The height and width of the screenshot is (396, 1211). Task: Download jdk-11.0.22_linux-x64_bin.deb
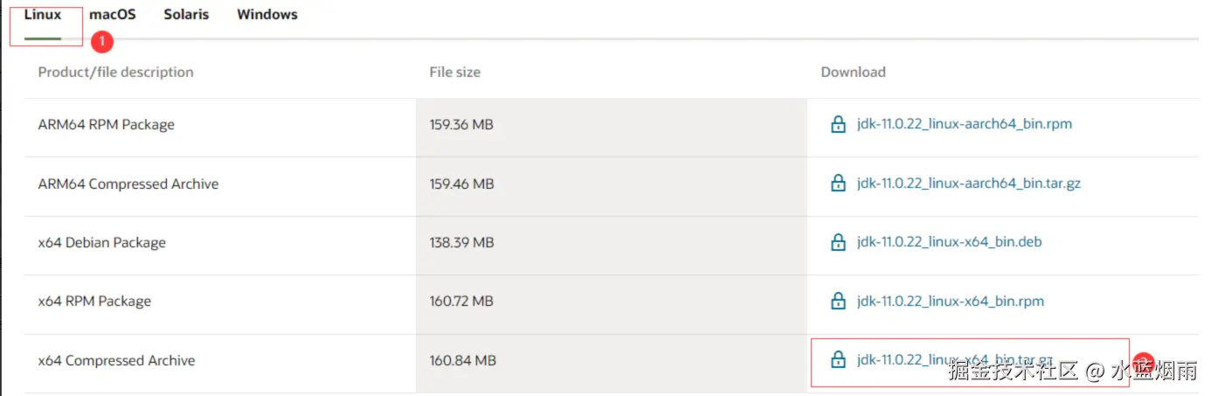(x=950, y=242)
